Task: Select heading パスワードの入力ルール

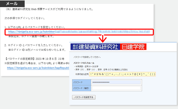Action: click(84, 63)
